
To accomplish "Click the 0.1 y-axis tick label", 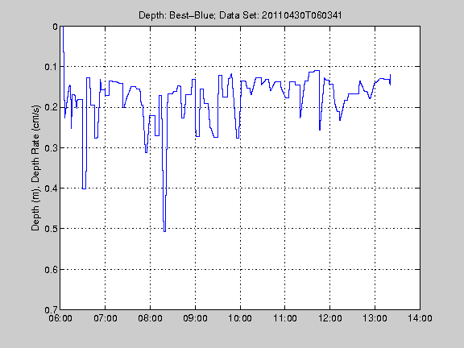I will click(51, 67).
